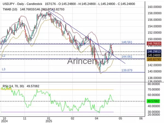164x123 pixels.
Task: Click the L3 line label
Action: click(3, 69)
